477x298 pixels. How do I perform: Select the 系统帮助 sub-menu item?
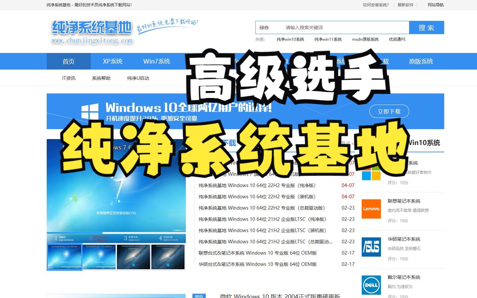(x=101, y=78)
